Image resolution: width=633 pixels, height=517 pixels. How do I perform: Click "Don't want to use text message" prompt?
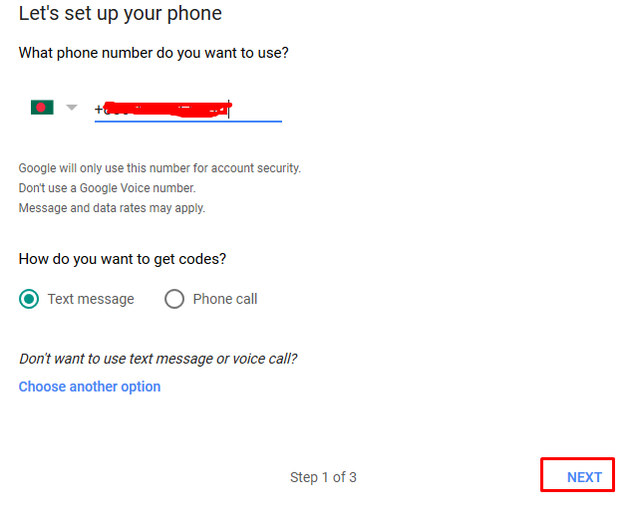pyautogui.click(x=158, y=359)
